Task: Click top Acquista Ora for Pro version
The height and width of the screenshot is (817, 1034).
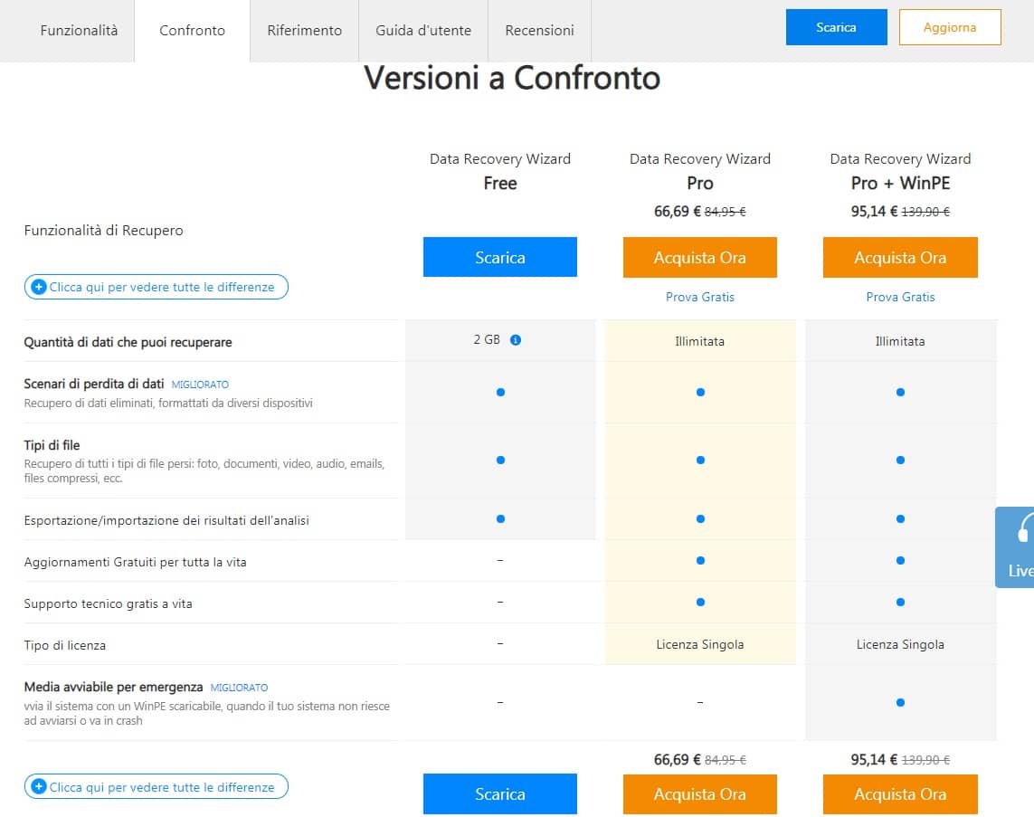Action: (699, 257)
